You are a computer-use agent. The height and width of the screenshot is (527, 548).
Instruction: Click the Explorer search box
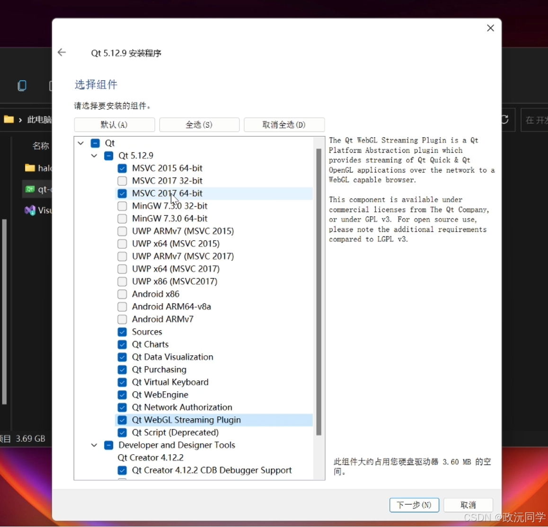click(x=534, y=120)
